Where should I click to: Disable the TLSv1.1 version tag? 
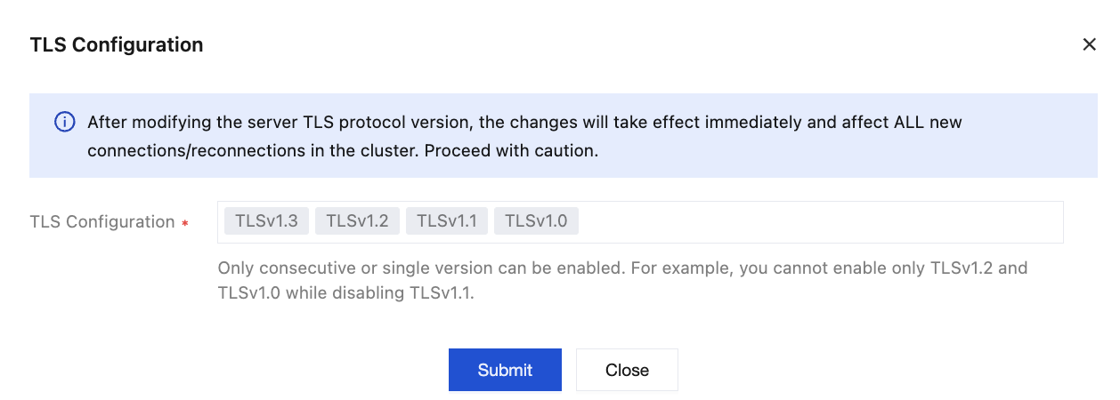(x=447, y=221)
